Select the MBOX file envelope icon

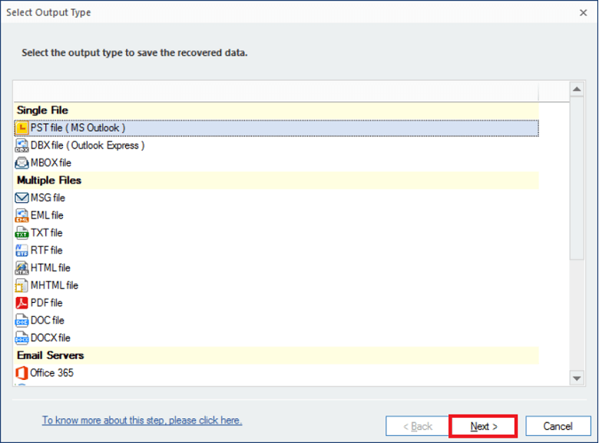tap(22, 163)
